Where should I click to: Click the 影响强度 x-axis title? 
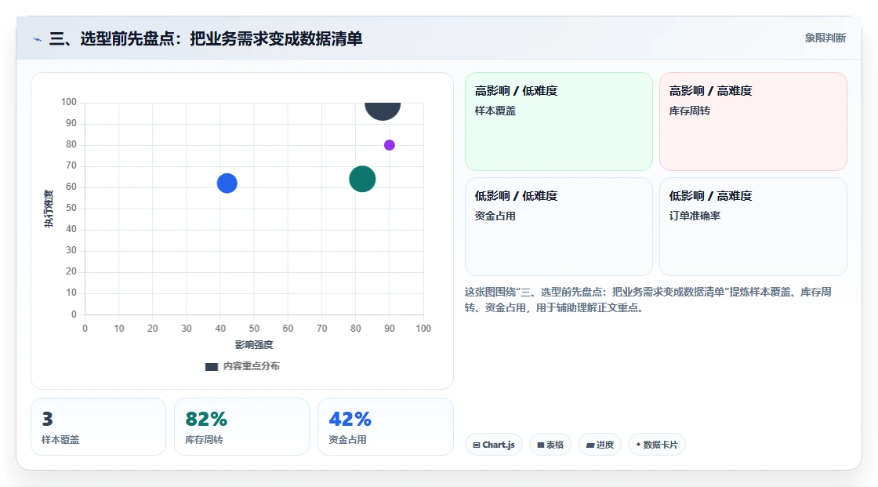point(254,344)
